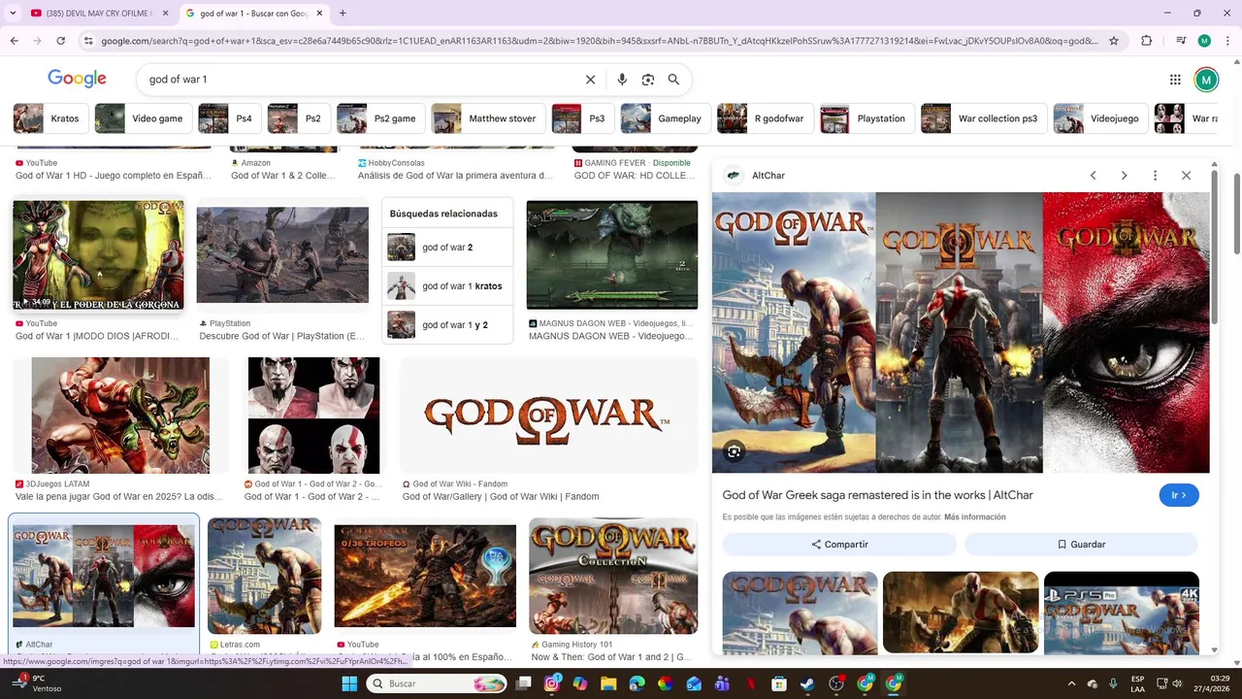Filter by the War collection ps3 chip
Viewport: 1242px width, 699px height.
pos(983,118)
